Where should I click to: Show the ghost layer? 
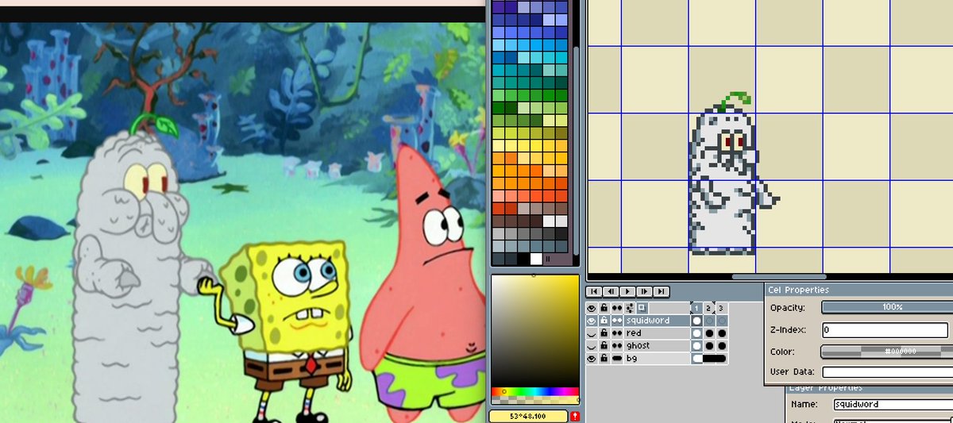coord(592,346)
